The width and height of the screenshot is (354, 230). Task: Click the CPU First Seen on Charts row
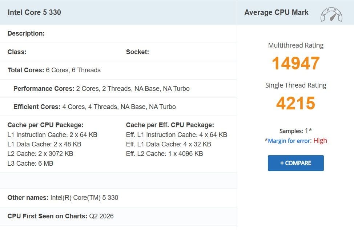click(x=61, y=216)
